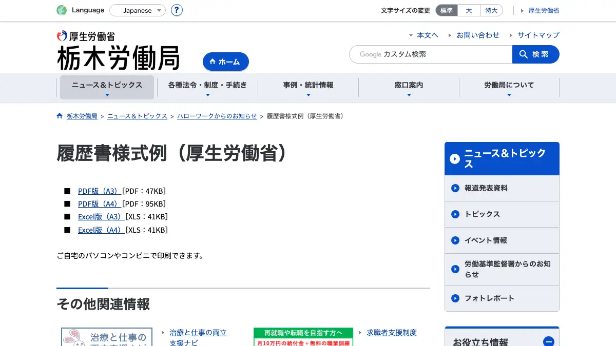Set text size to 大
616x346 pixels.
[x=469, y=10]
